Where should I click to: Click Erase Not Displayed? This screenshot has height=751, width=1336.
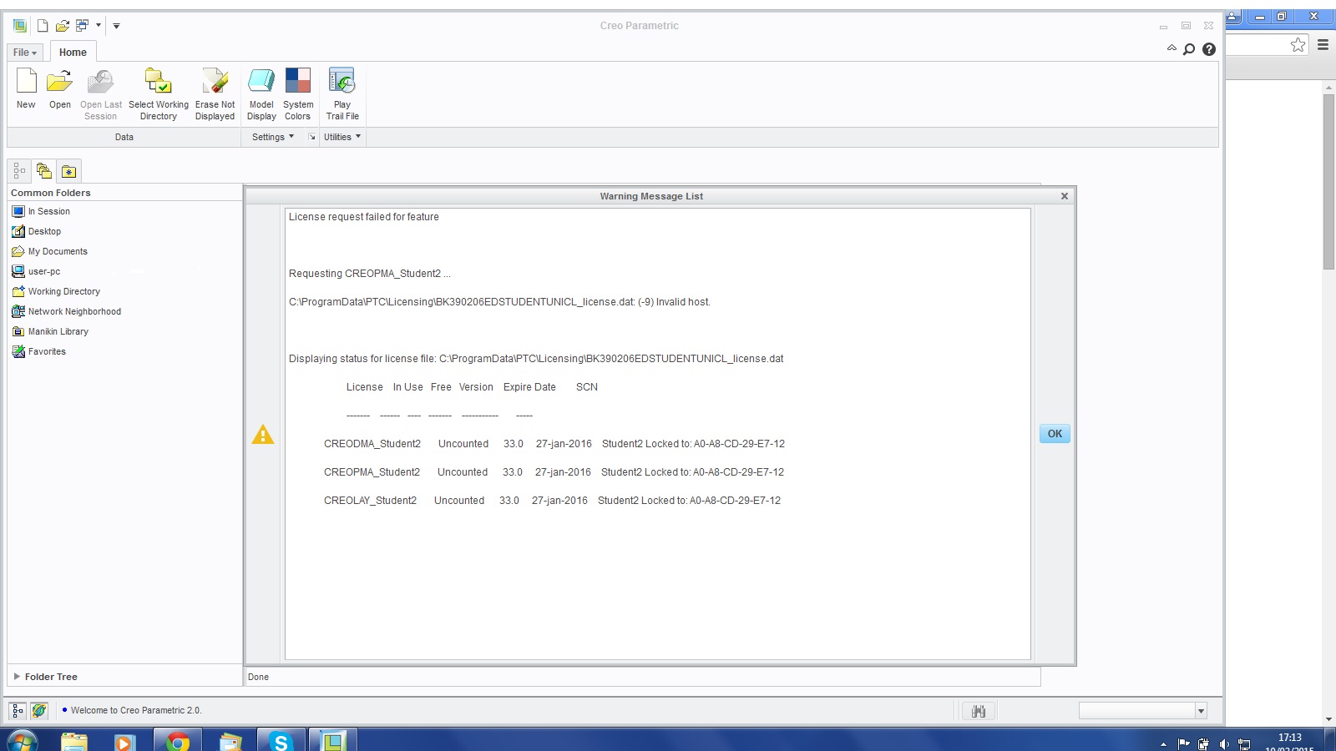[215, 94]
